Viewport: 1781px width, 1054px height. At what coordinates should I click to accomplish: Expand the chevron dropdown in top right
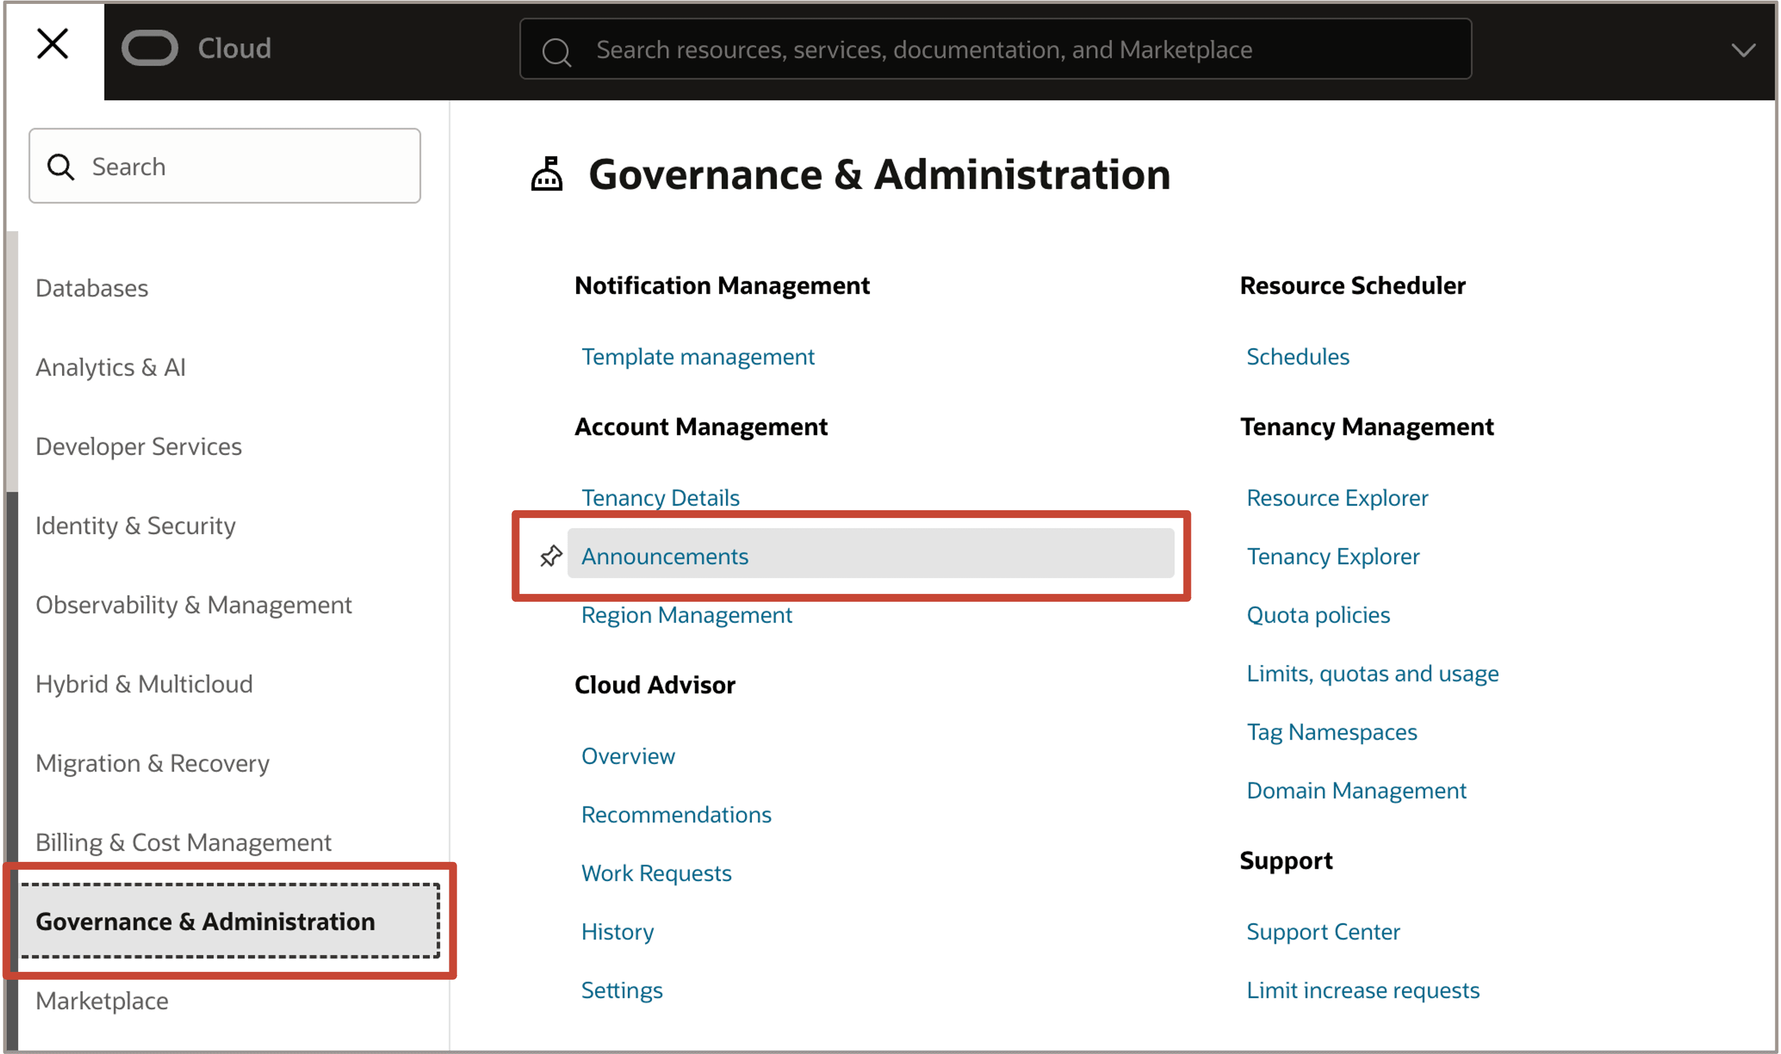pyautogui.click(x=1742, y=50)
